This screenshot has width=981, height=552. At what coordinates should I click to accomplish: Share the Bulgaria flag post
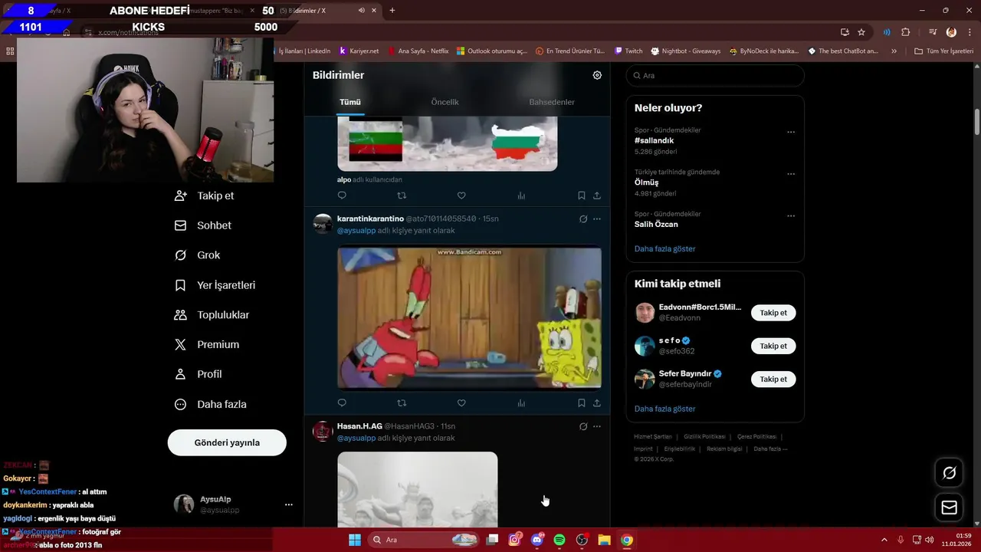pyautogui.click(x=597, y=195)
